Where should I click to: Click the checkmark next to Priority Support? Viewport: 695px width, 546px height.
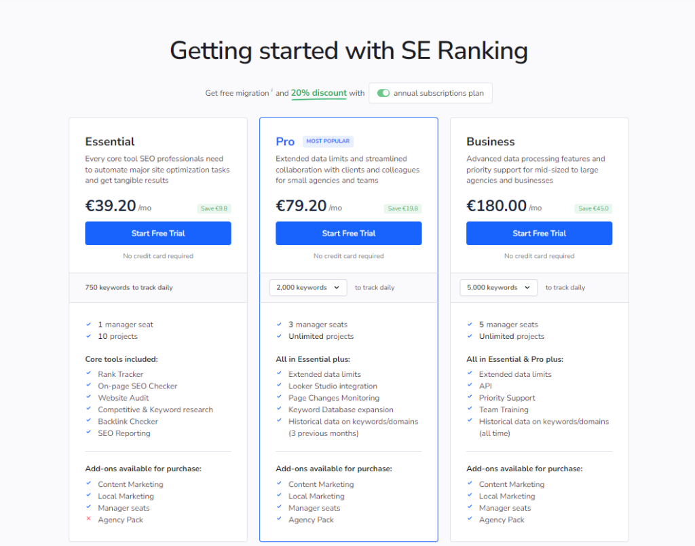(470, 398)
